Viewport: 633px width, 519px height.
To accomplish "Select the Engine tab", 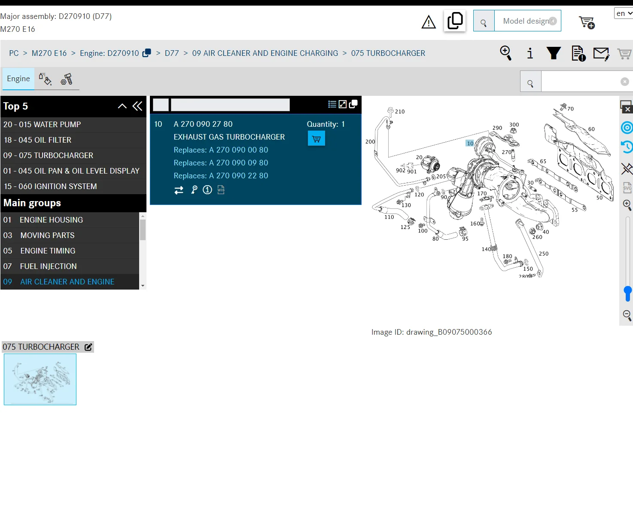I will [x=18, y=79].
